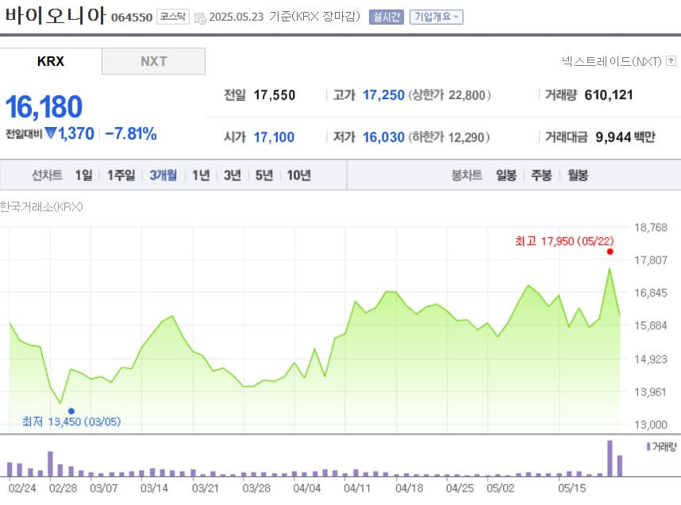
Task: Click the 04/11 date axis label
Action: pos(357,488)
